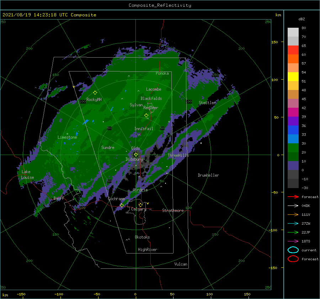Screen dimensions: 320x299
Task: Click the yellow diamond marker near Cochrane
Action: click(x=122, y=205)
